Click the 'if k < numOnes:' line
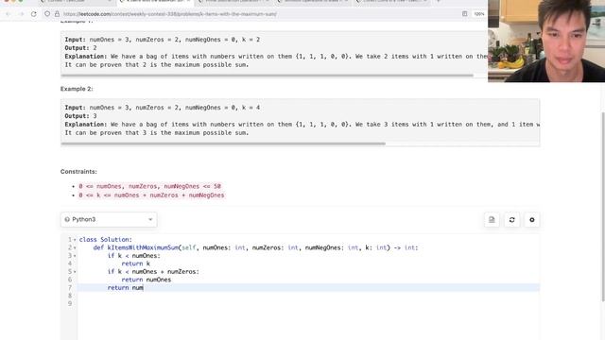The image size is (605, 340). (x=133, y=256)
